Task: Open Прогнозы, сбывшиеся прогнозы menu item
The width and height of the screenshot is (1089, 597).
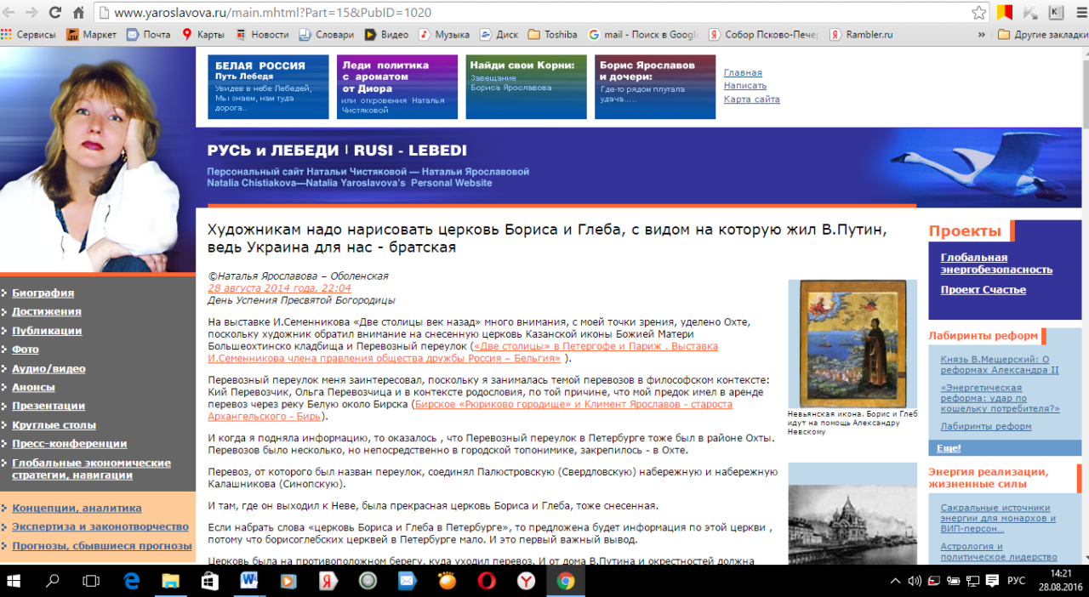Action: (x=102, y=546)
